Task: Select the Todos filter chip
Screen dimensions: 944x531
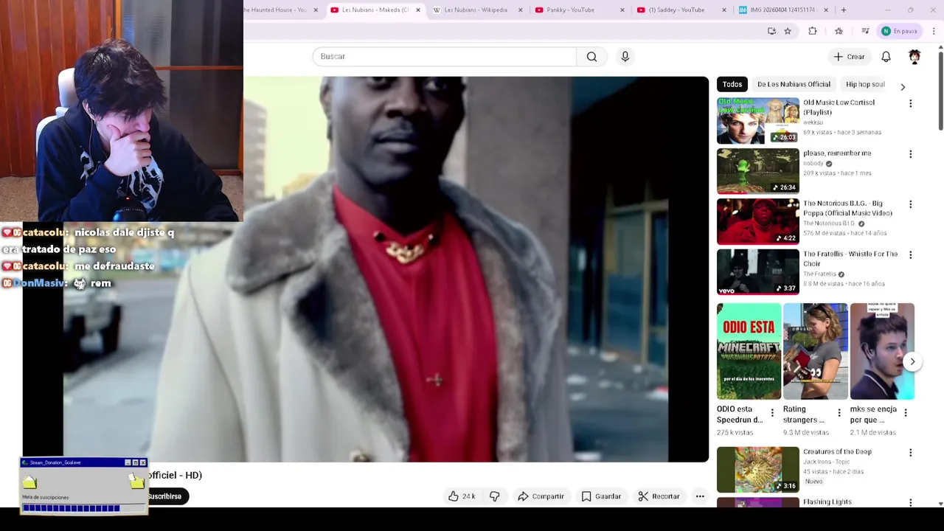Action: click(x=732, y=84)
